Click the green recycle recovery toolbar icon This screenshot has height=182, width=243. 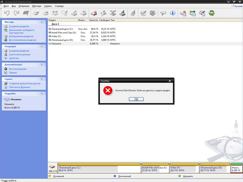211,13
